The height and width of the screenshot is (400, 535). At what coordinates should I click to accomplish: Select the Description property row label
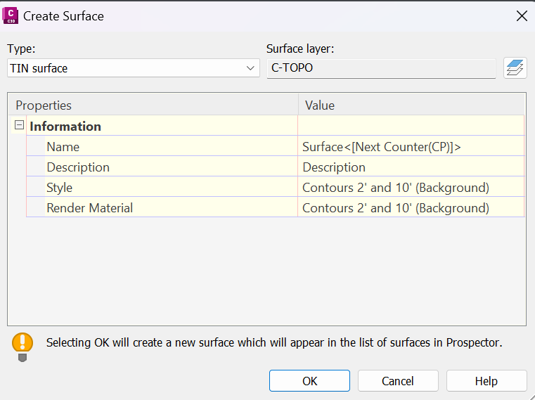78,167
